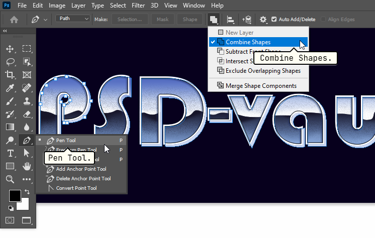This screenshot has width=375, height=238.
Task: Open the Filter menu
Action: [138, 6]
